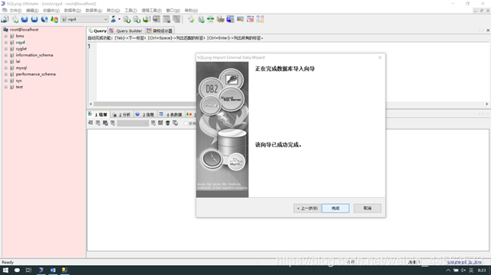491x275 pixels.
Task: Select the mysql database name
Action: point(21,68)
